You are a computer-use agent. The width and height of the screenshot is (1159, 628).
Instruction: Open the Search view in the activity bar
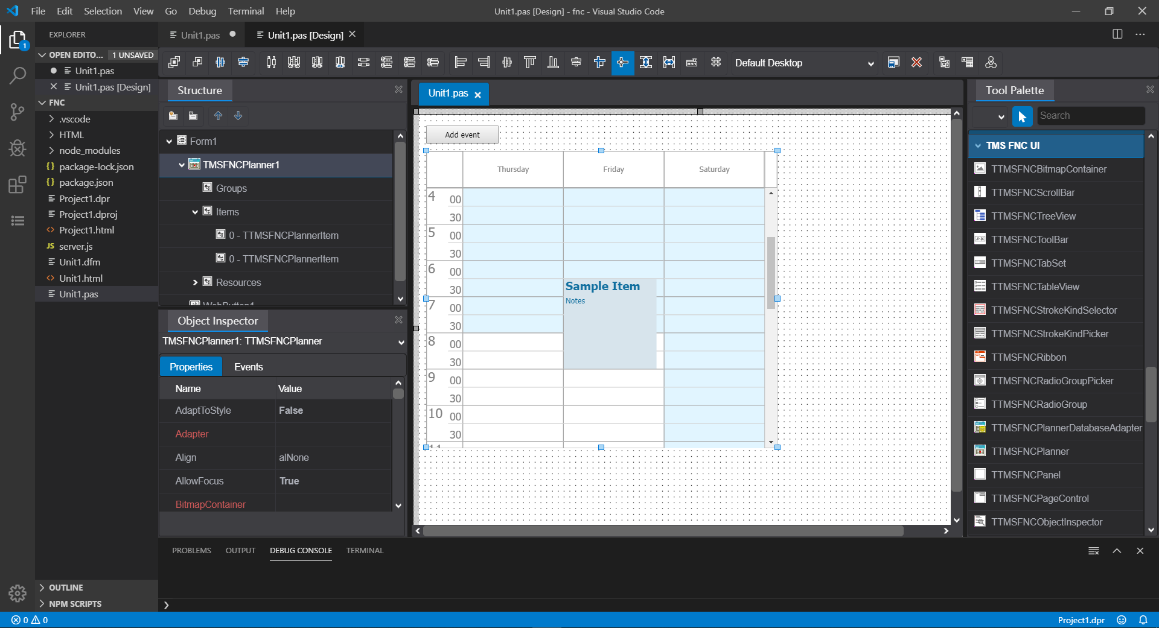[x=18, y=75]
